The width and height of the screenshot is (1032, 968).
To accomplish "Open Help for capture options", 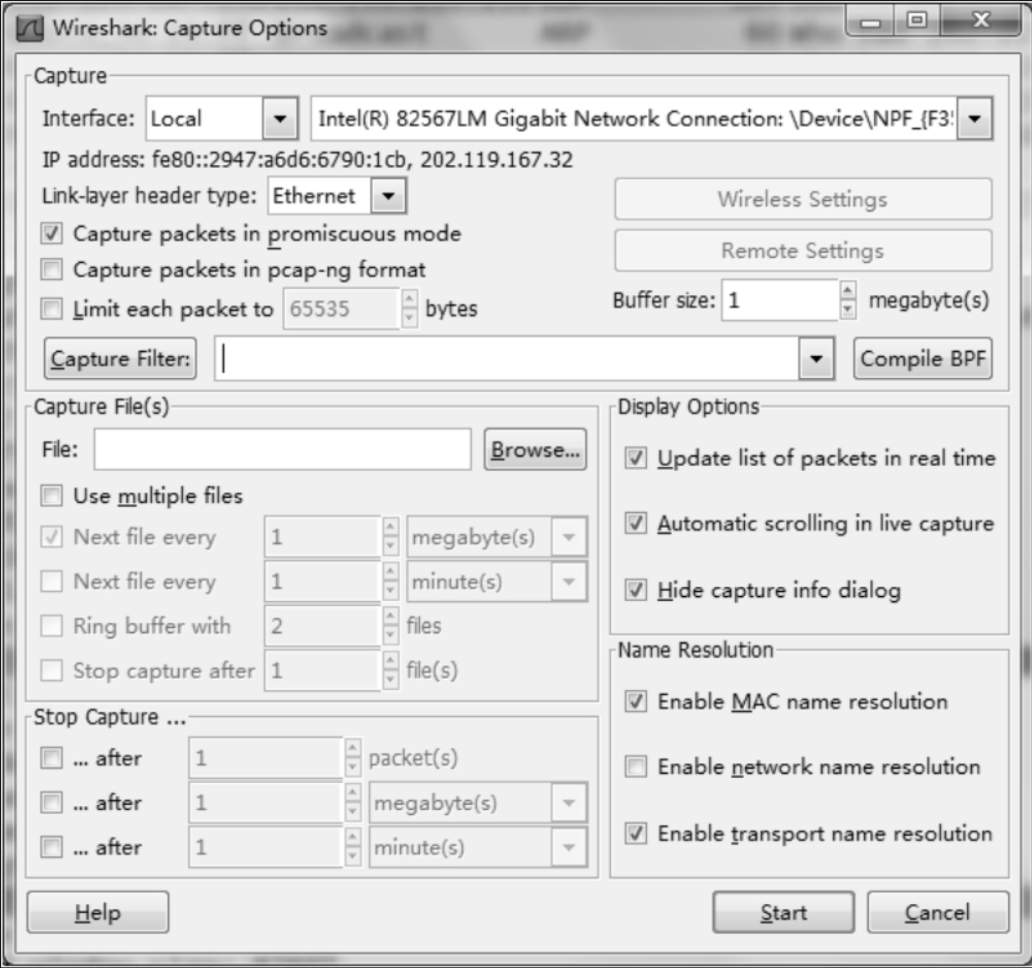I will click(98, 912).
